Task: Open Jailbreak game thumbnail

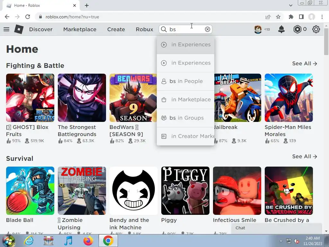Action: (x=238, y=98)
